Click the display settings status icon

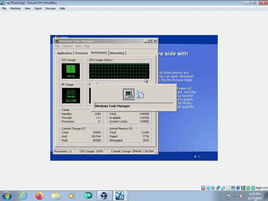point(233,188)
